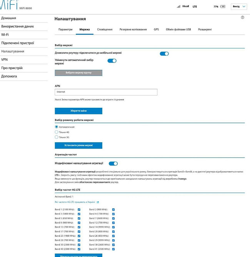Select the Мережа tab

85,30
